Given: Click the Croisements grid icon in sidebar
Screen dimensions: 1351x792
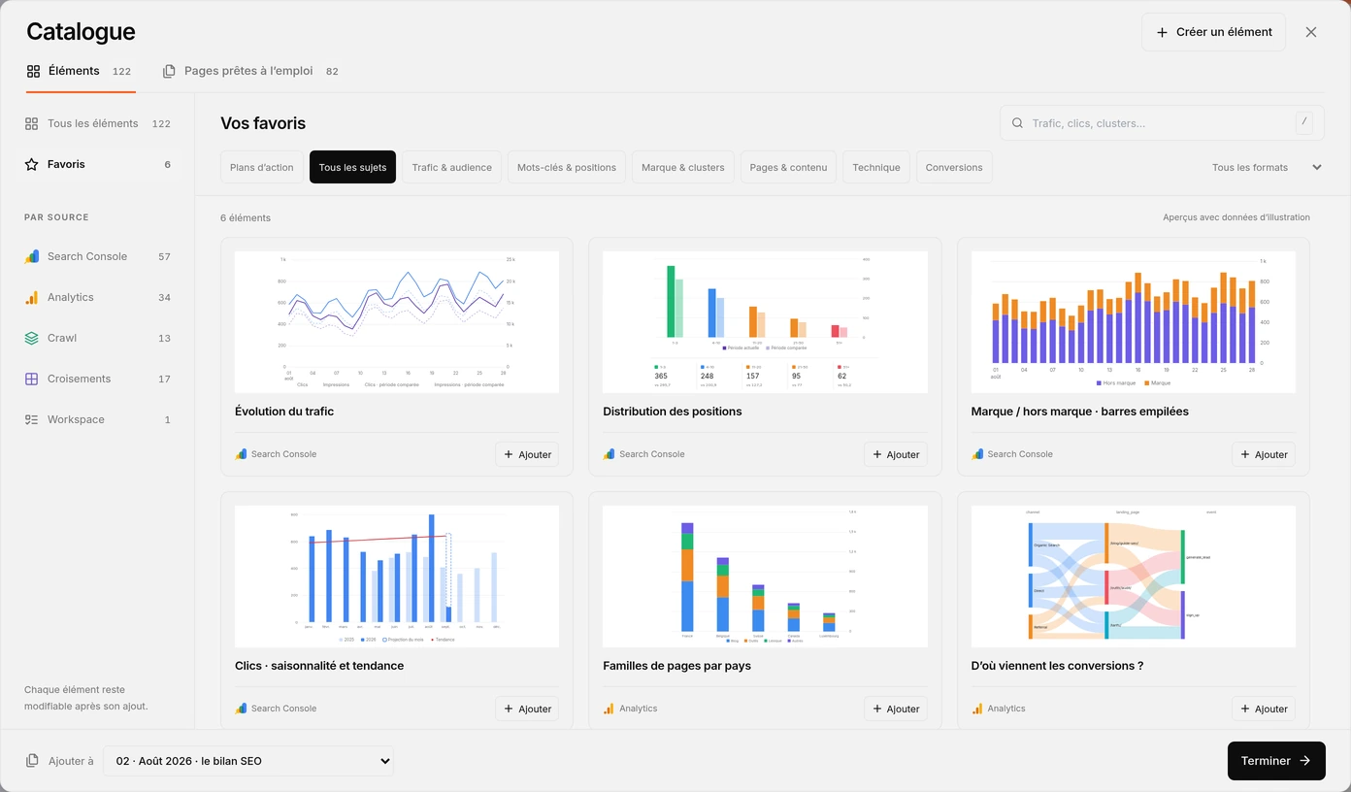Looking at the screenshot, I should [x=32, y=379].
